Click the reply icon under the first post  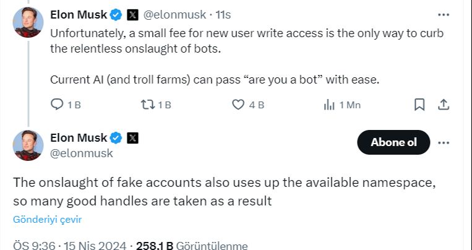point(57,105)
